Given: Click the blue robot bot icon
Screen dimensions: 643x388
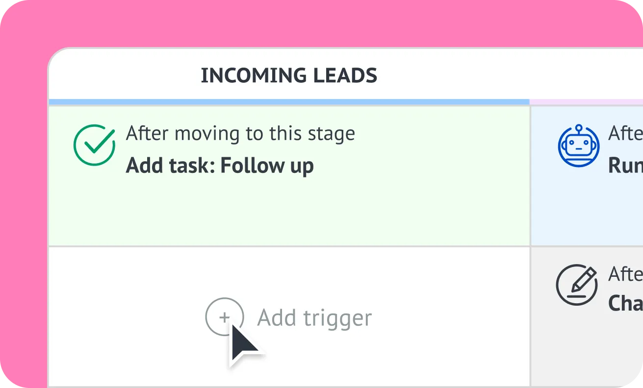Looking at the screenshot, I should [x=579, y=145].
